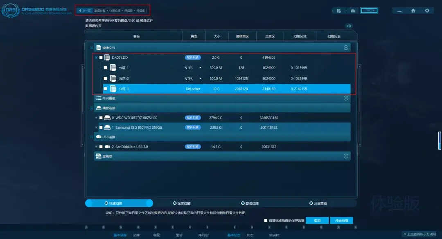Open the NTFS type dropdown for 分区-2
This screenshot has width=442, height=239.
pos(200,78)
